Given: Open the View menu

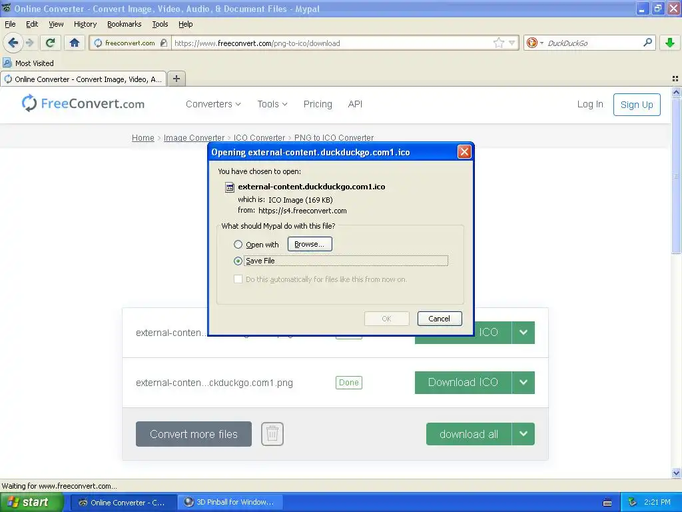Looking at the screenshot, I should point(56,24).
